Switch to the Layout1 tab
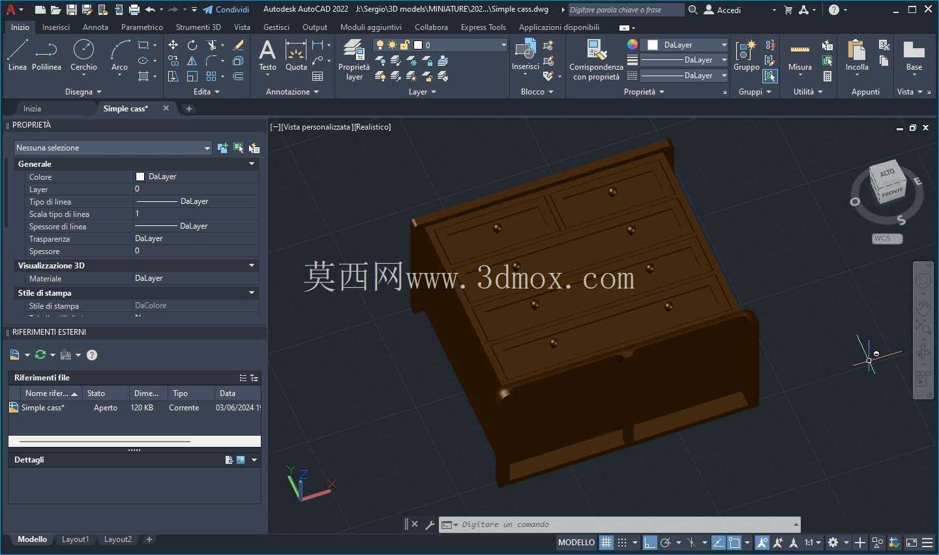This screenshot has height=555, width=939. pyautogui.click(x=75, y=539)
